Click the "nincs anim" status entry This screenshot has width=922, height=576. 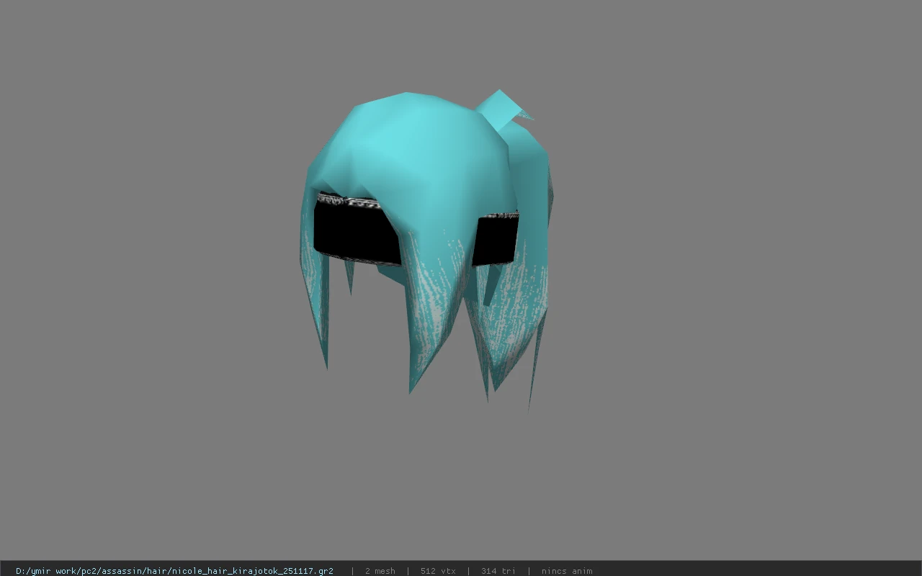pos(567,571)
